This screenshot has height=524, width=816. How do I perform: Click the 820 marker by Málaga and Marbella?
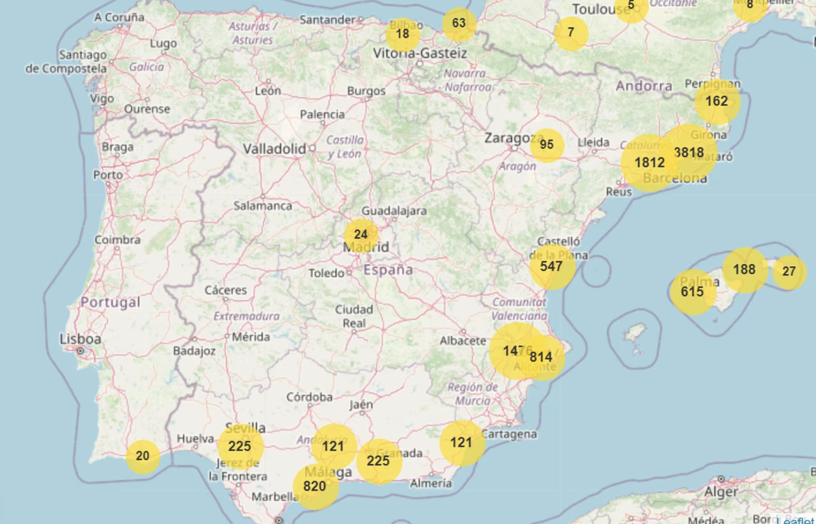(314, 486)
